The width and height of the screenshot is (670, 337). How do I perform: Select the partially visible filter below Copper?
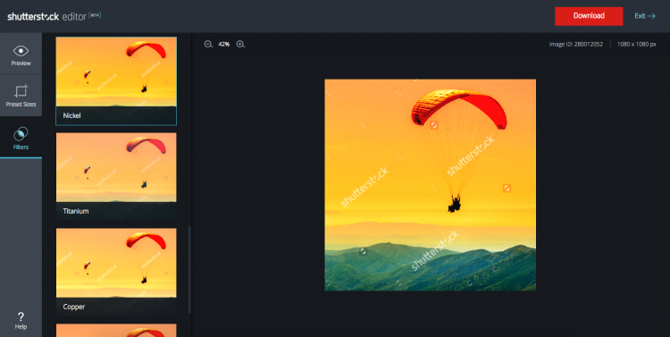point(116,330)
